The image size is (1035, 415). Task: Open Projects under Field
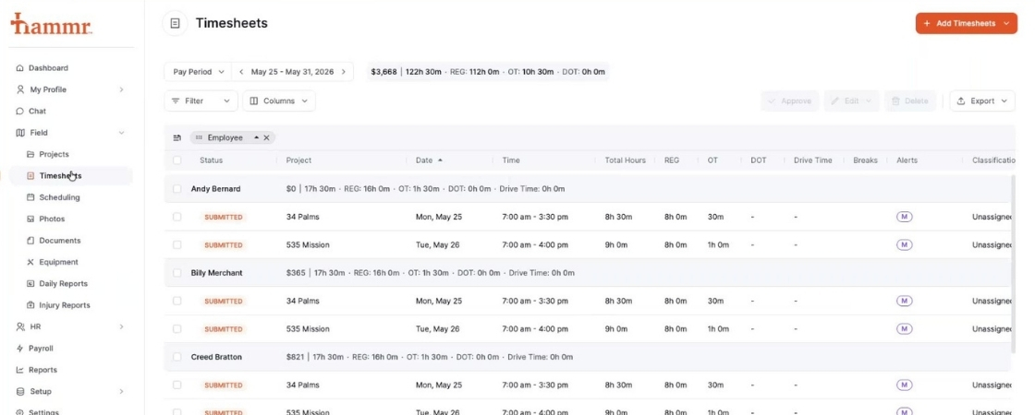[54, 154]
